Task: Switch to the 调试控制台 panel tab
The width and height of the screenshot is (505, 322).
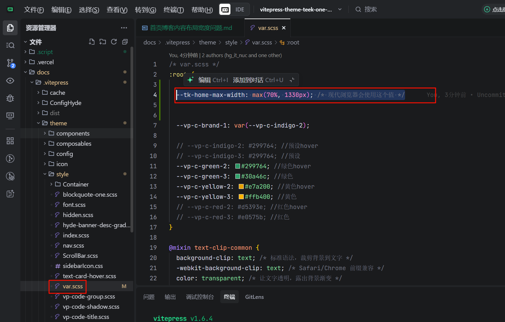Action: pyautogui.click(x=200, y=297)
